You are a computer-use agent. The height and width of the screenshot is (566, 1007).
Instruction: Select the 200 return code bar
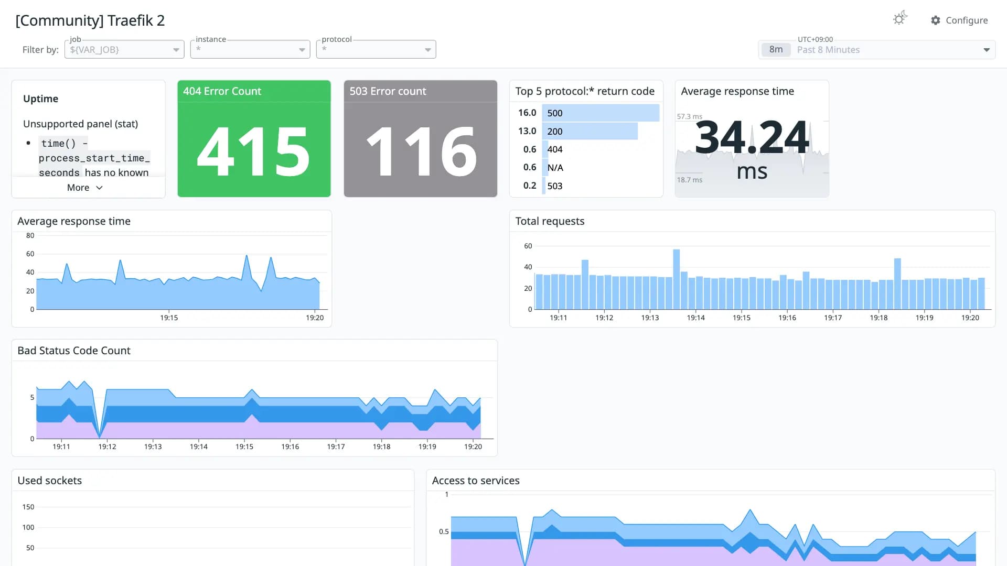tap(590, 131)
